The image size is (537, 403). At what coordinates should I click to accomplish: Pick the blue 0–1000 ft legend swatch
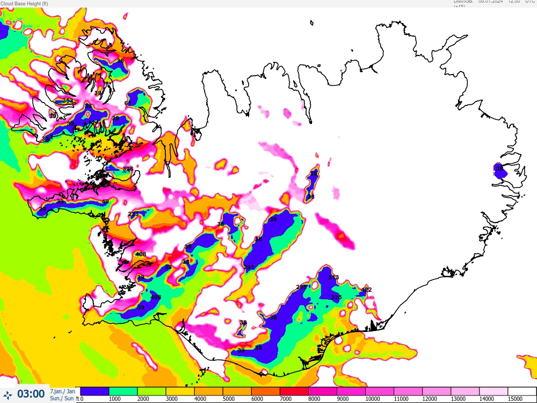pyautogui.click(x=95, y=391)
